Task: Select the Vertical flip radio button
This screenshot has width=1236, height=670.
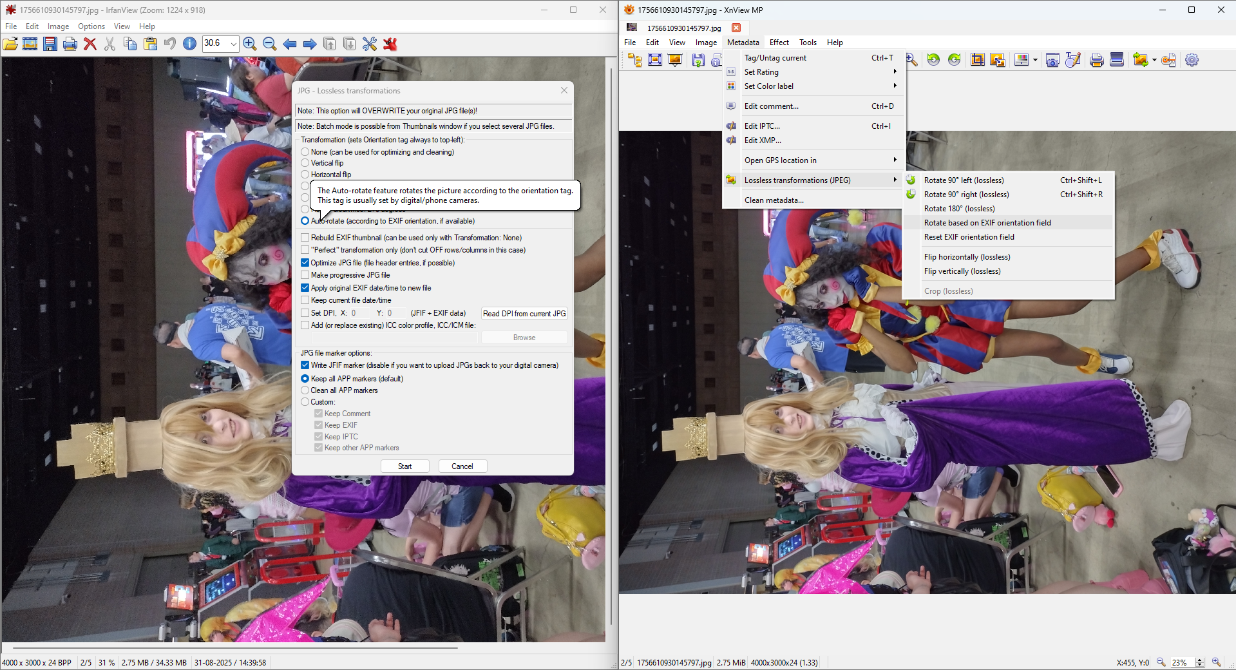Action: [305, 163]
